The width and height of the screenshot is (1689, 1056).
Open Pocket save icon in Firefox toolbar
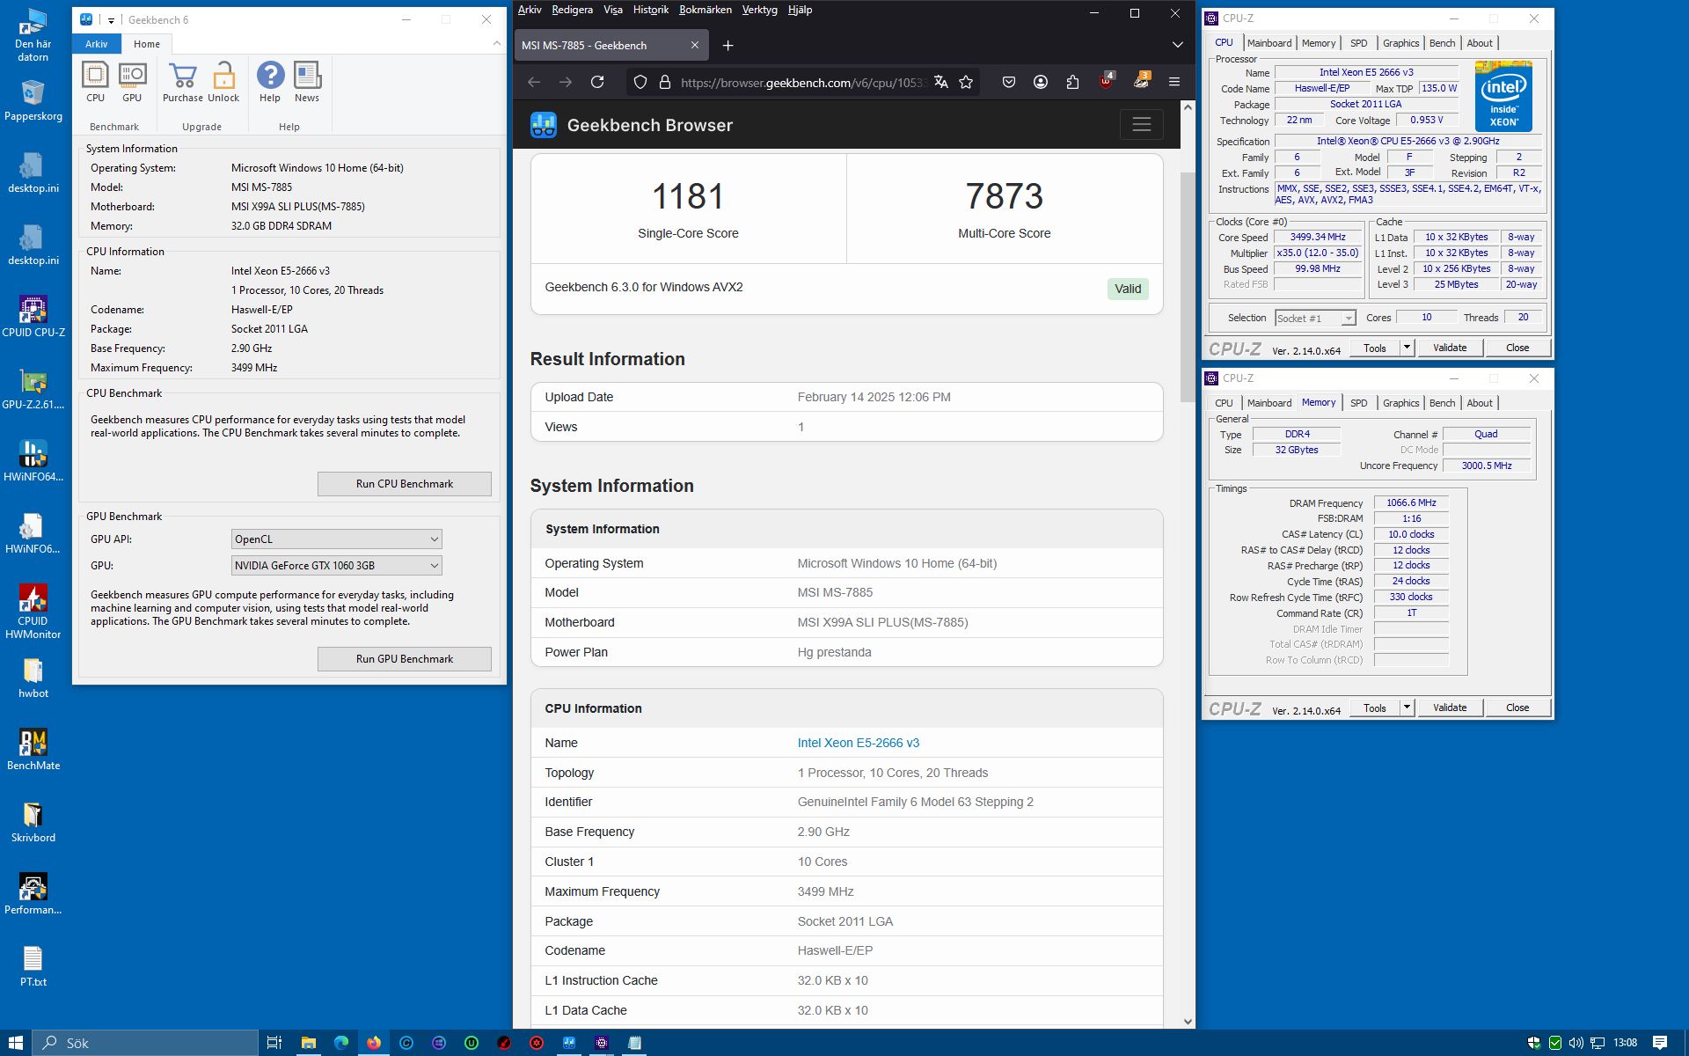pyautogui.click(x=1009, y=82)
